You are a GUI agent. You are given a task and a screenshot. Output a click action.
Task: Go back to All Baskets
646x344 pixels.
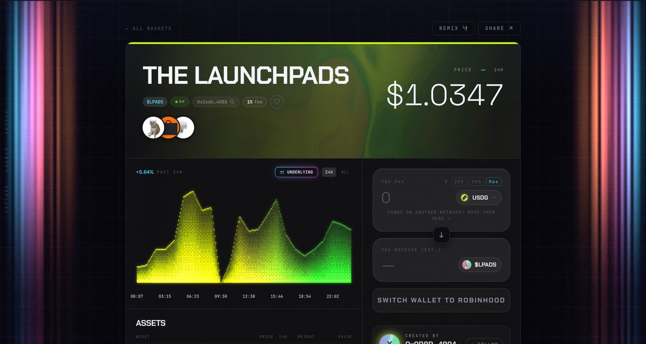149,29
